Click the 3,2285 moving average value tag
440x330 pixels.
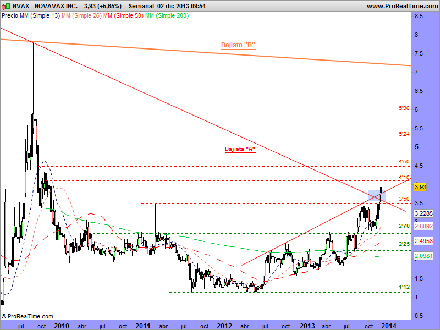click(x=424, y=213)
